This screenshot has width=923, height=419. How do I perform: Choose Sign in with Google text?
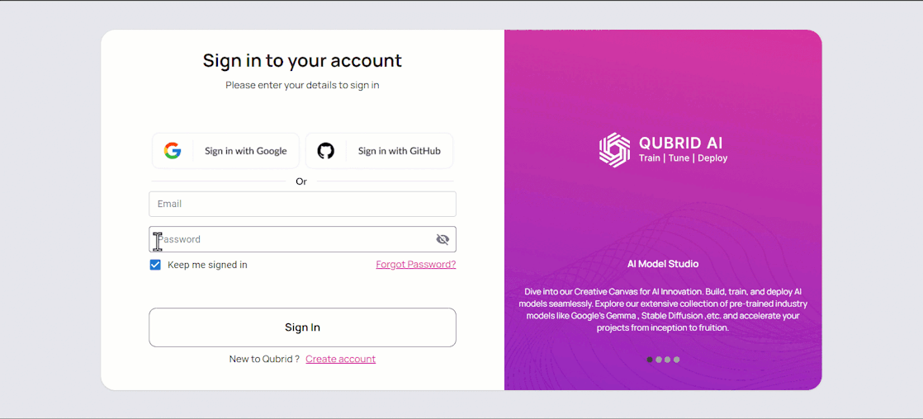point(245,151)
